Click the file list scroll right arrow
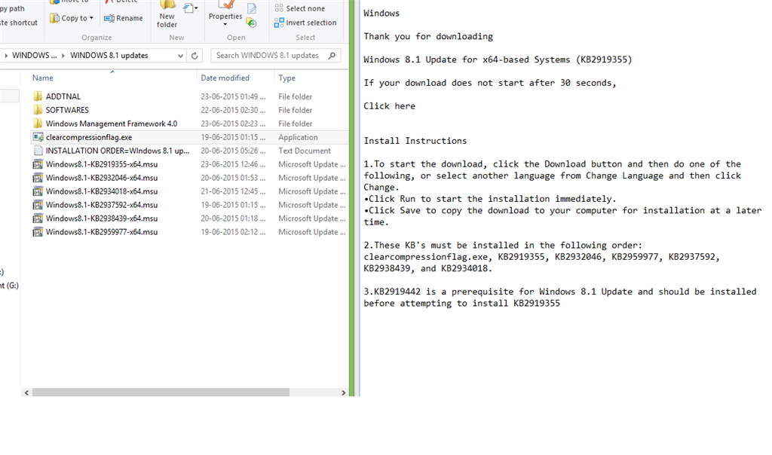Viewport: 772px width, 455px height. 343,392
